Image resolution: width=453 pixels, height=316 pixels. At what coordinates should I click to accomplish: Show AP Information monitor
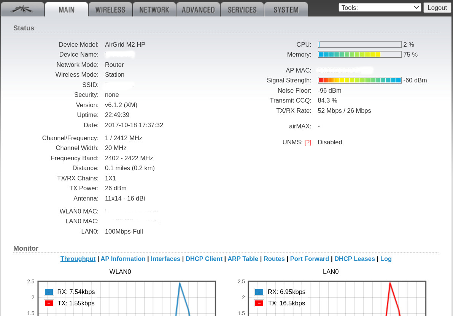point(123,259)
